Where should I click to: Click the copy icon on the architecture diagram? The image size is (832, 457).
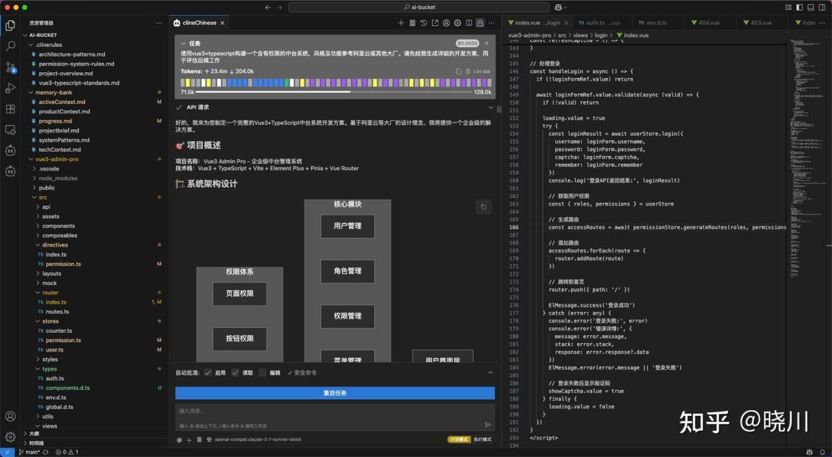[483, 207]
